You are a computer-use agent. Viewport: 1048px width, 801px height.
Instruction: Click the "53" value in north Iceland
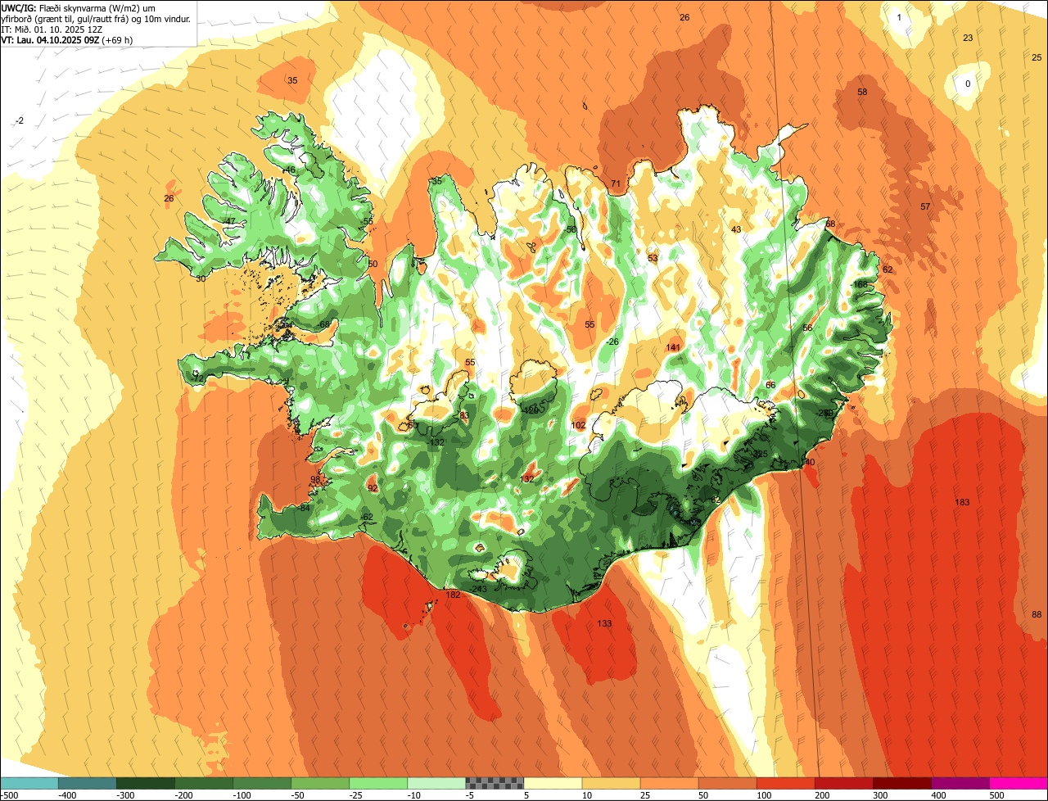click(x=653, y=258)
